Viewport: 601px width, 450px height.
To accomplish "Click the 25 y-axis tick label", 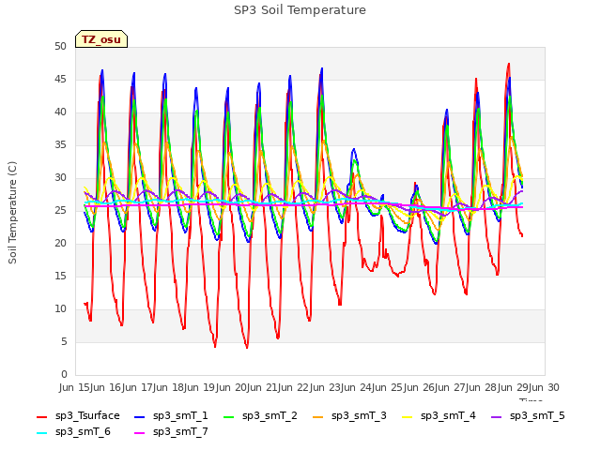I will [60, 211].
